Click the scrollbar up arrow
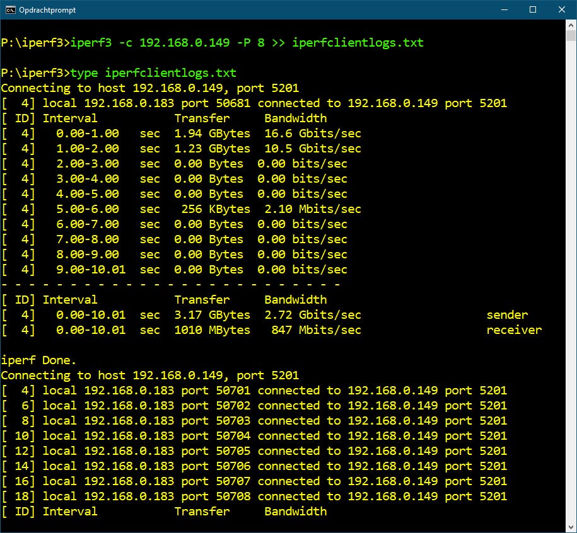Image resolution: width=577 pixels, height=533 pixels. (571, 25)
